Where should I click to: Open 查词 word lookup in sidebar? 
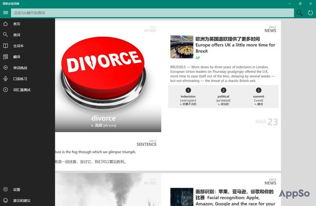click(27, 35)
